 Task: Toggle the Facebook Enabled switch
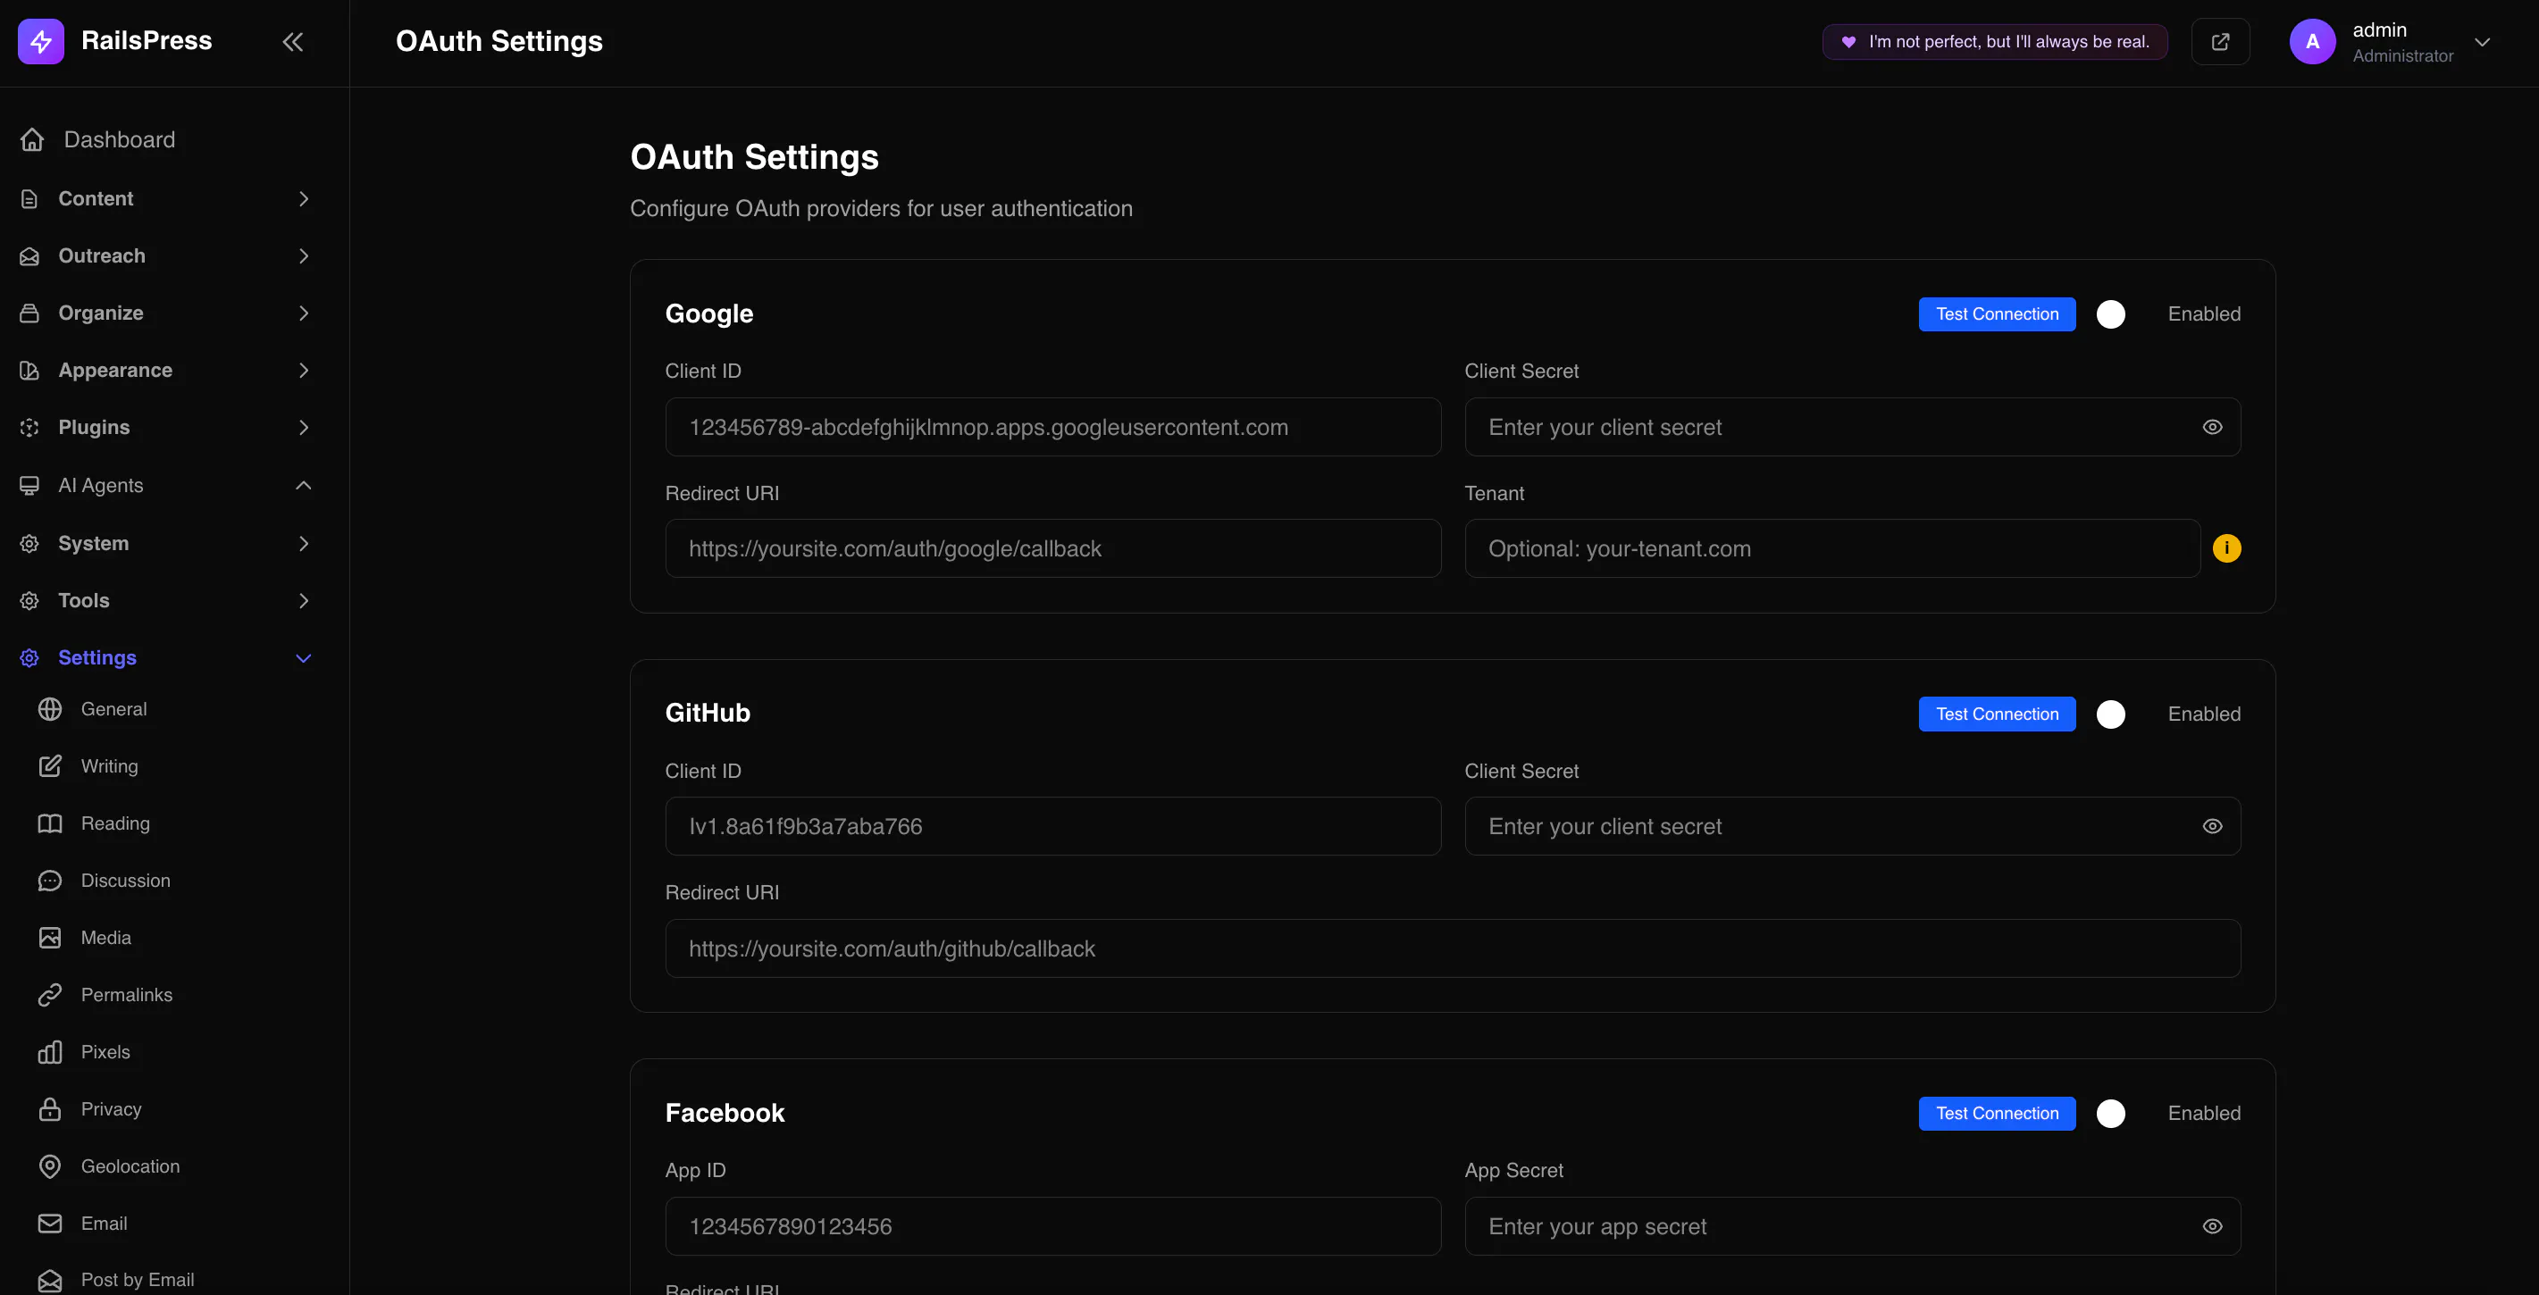[x=2111, y=1114]
